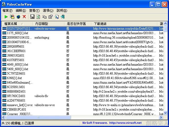Click film icon of annnews_list[1].wvx row
This screenshot has width=169, height=127.
point(4,105)
